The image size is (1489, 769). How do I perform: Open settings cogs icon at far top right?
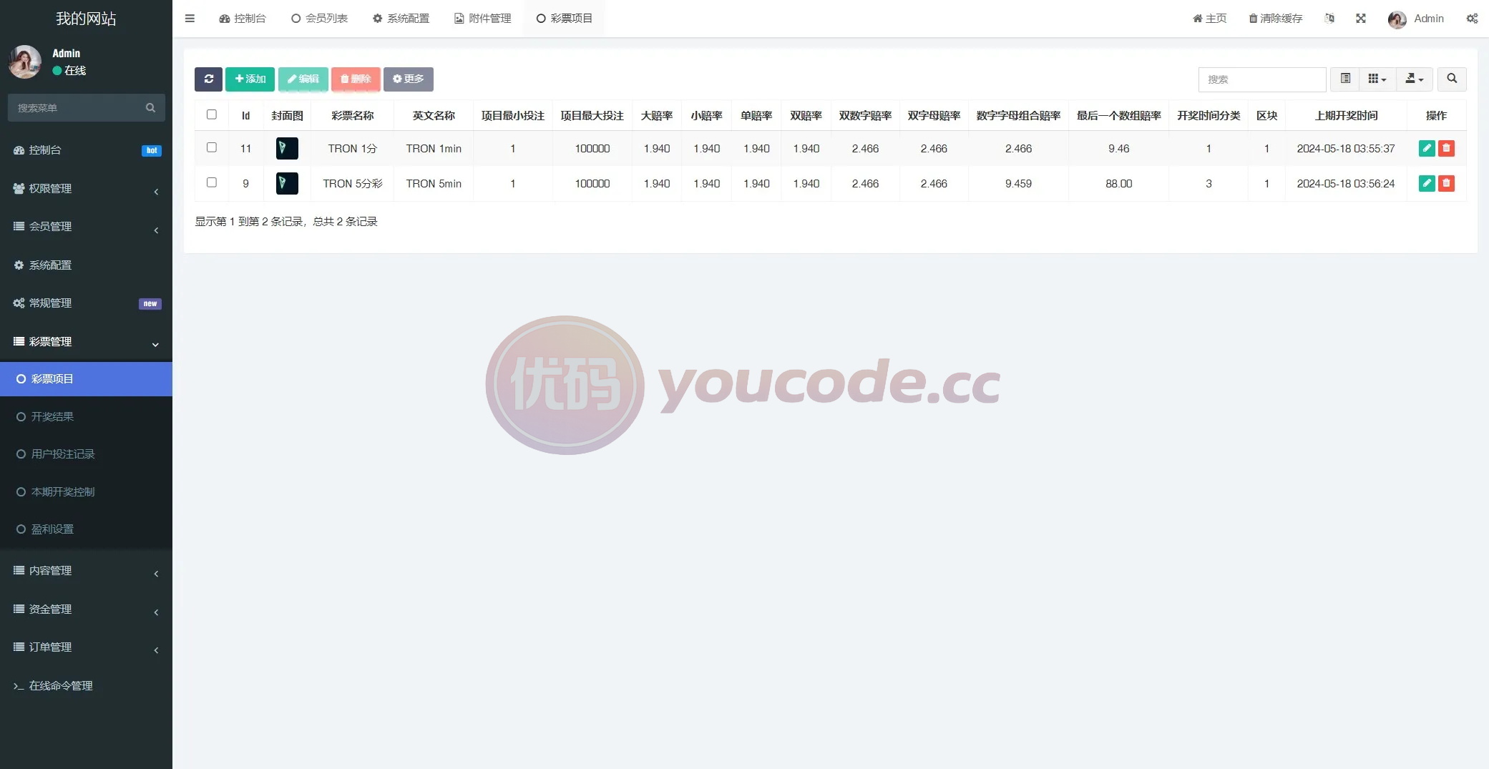(x=1472, y=19)
